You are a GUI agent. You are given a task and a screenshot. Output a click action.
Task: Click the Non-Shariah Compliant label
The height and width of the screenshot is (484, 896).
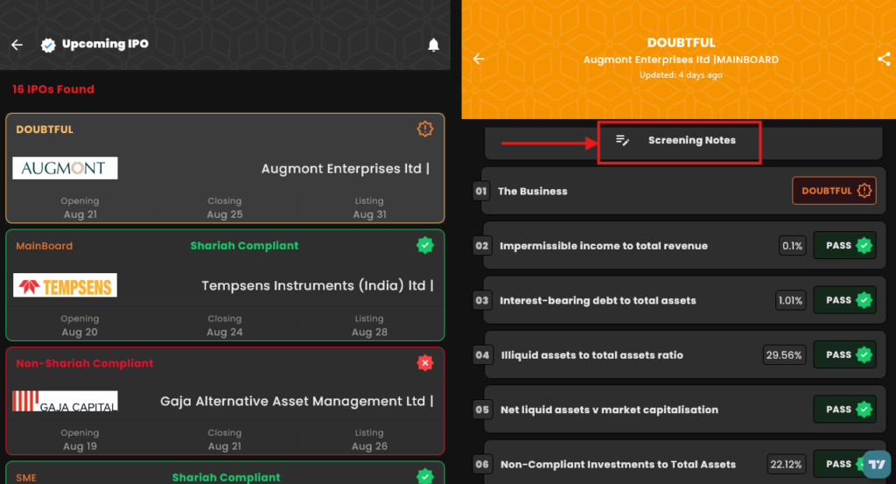tap(85, 363)
